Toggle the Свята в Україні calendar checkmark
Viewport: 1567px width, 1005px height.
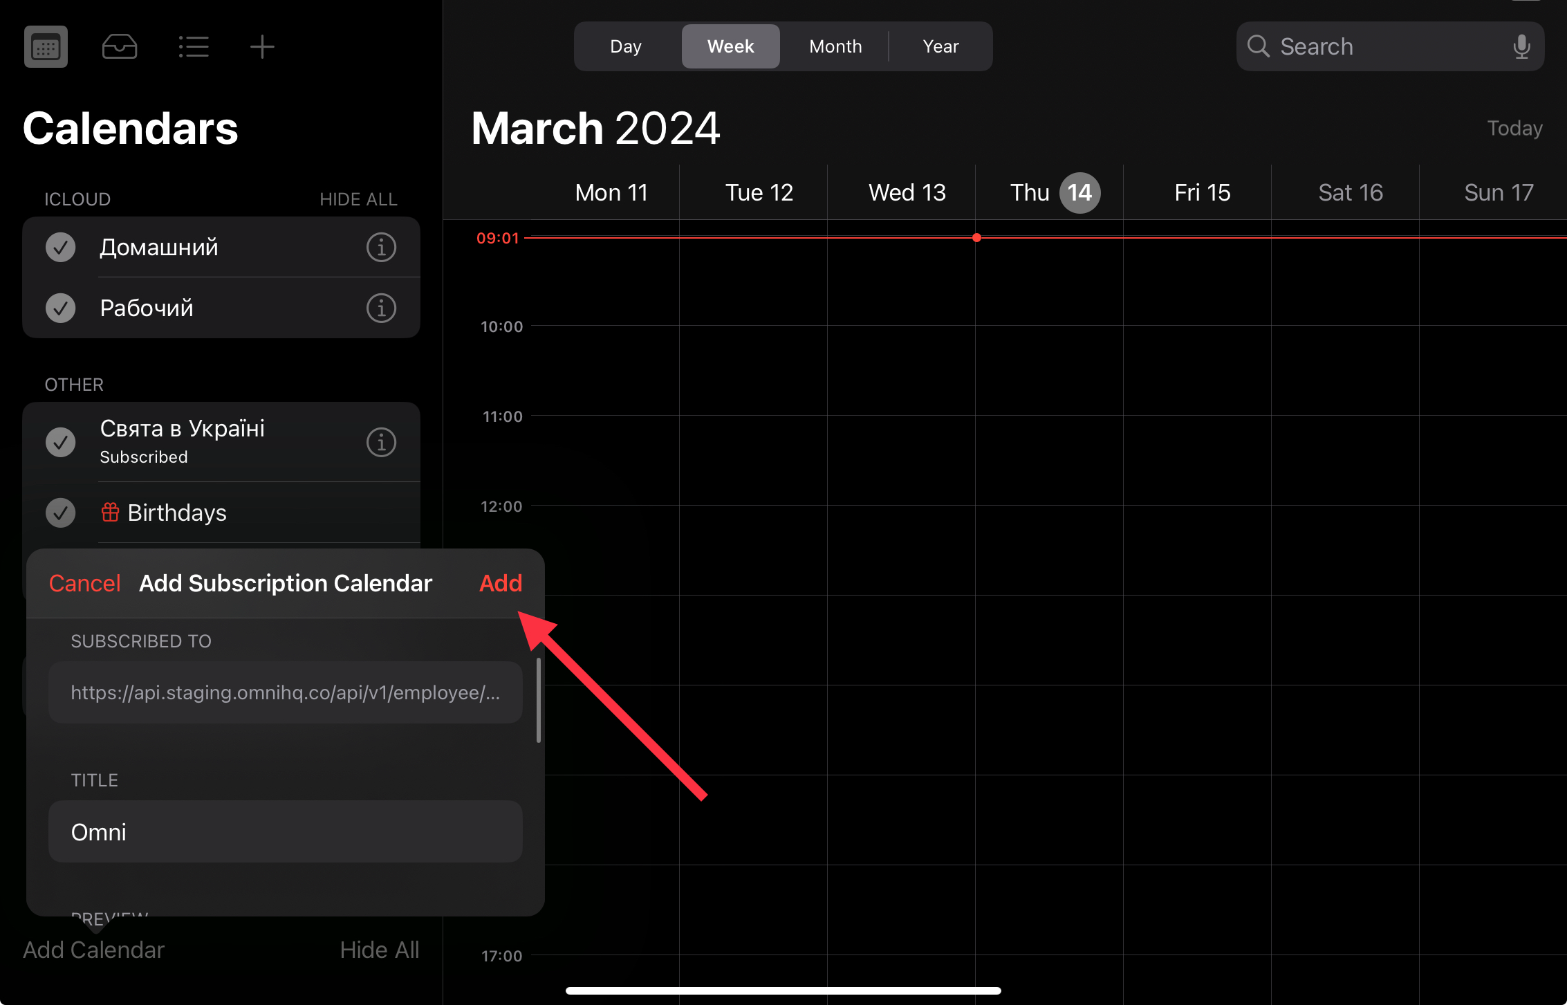61,443
